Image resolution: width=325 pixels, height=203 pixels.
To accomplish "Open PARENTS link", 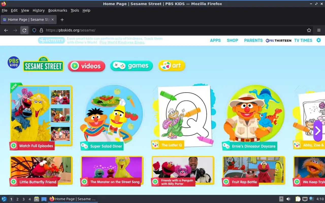I will [253, 40].
